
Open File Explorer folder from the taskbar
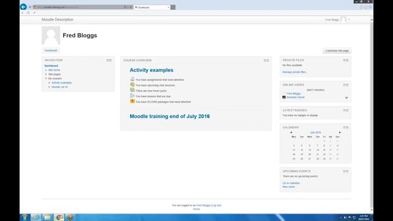[x=47, y=217]
